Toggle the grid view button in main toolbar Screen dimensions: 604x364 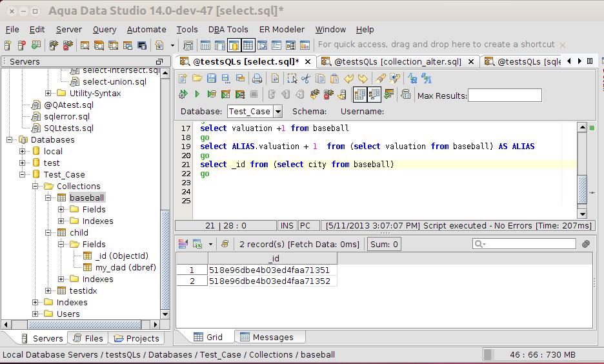pyautogui.click(x=248, y=45)
